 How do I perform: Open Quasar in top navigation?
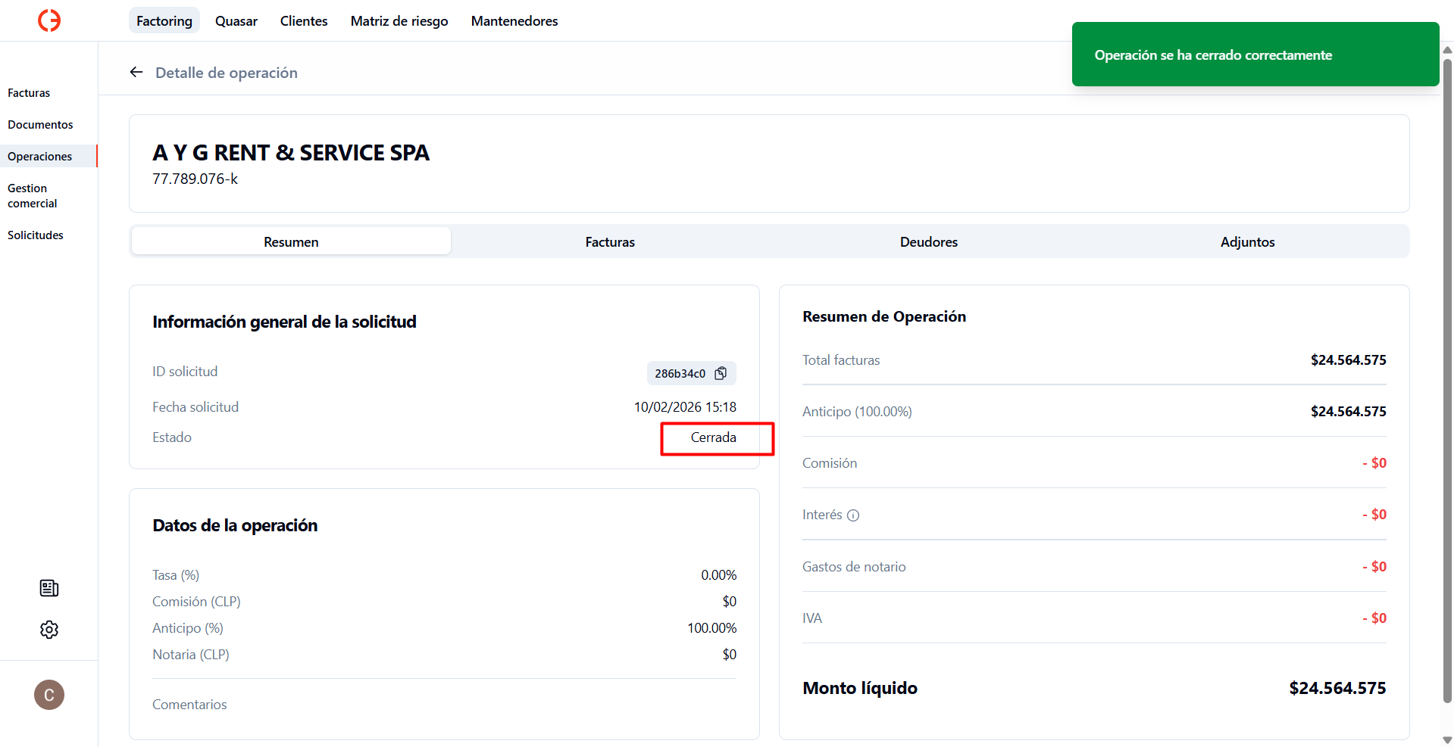[x=236, y=21]
